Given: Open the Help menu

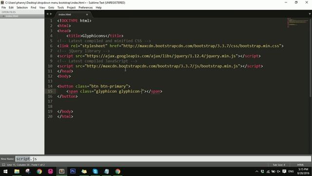Looking at the screenshot, I should (98, 8).
